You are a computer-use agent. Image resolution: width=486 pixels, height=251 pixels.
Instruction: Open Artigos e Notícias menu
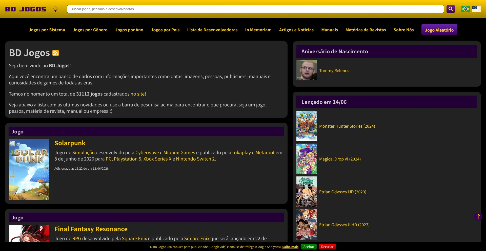click(x=296, y=30)
